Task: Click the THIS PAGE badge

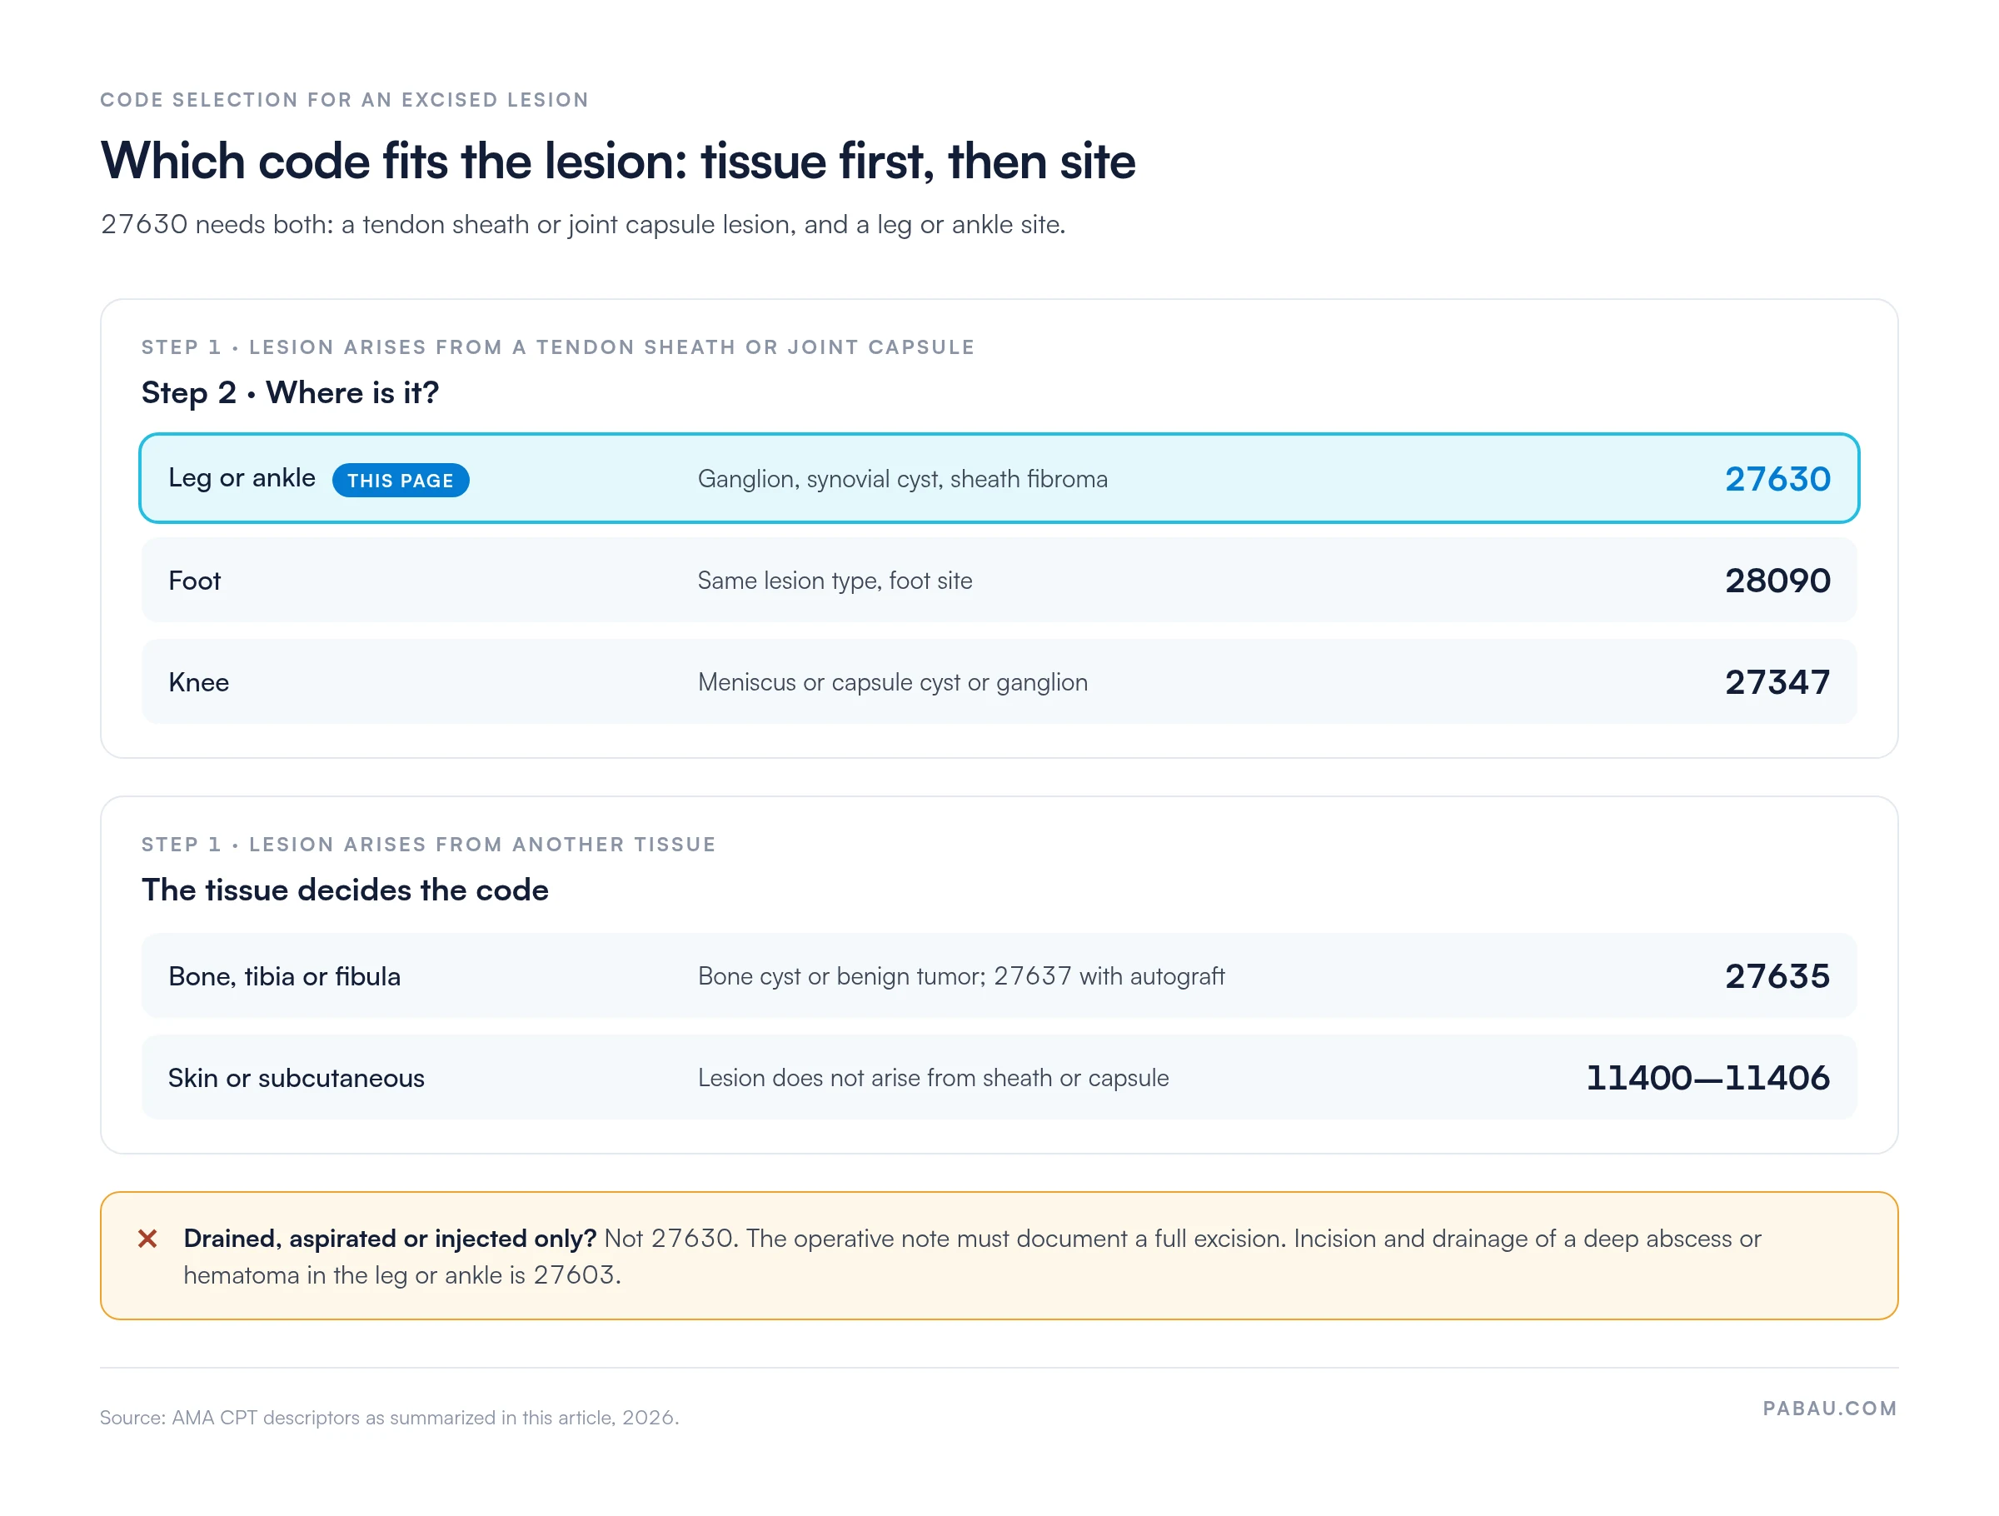Action: pos(401,480)
